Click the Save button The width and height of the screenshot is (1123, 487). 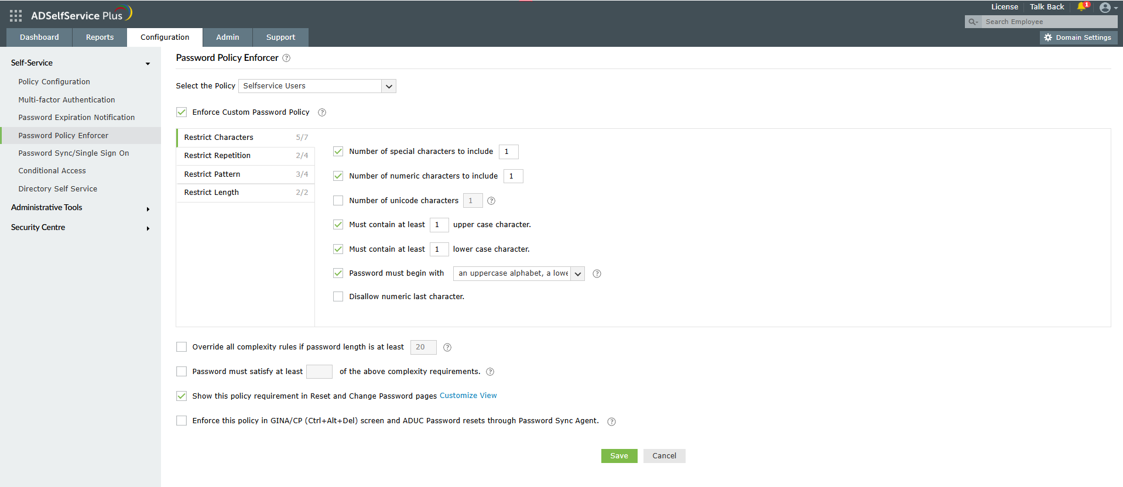click(x=619, y=456)
